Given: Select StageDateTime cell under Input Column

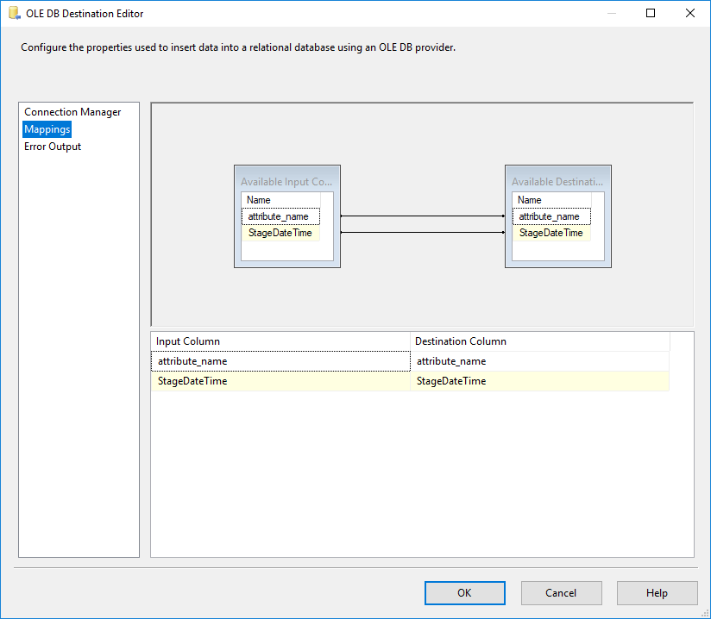Looking at the screenshot, I should (280, 381).
